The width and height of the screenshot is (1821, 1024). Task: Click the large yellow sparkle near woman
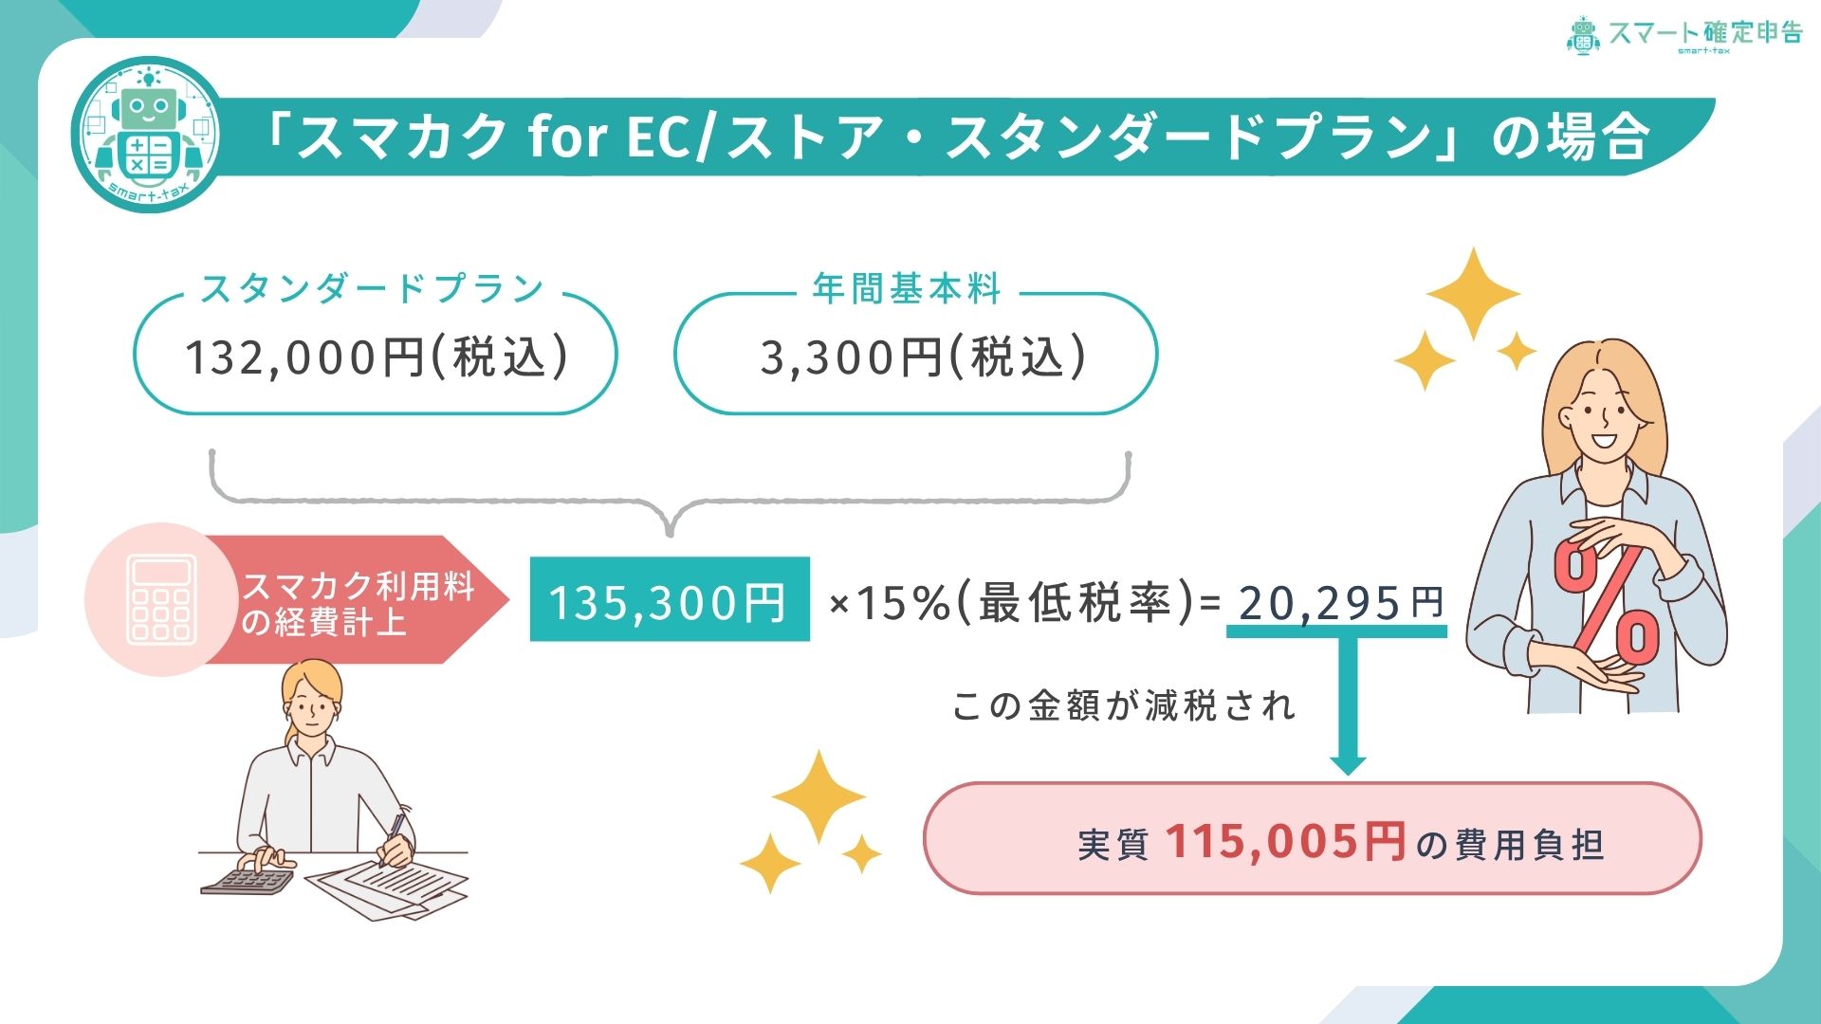coord(1473,293)
